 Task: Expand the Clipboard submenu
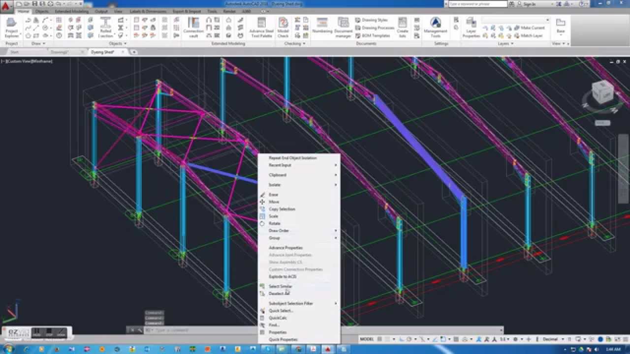tap(300, 175)
